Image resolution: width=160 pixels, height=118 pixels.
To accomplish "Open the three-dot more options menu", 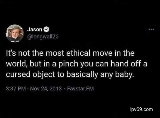I will (x=150, y=30).
